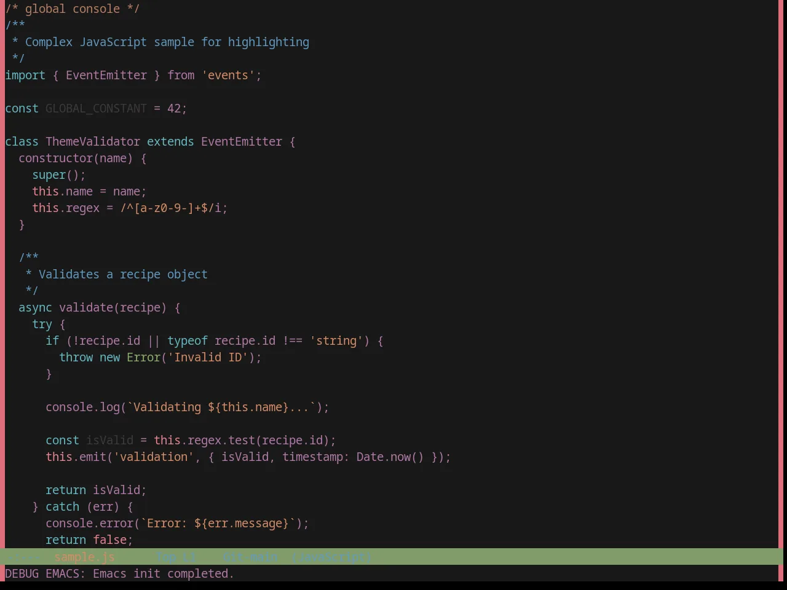787x590 pixels.
Task: Click EventEmitter after the extends keyword
Action: [x=242, y=141]
